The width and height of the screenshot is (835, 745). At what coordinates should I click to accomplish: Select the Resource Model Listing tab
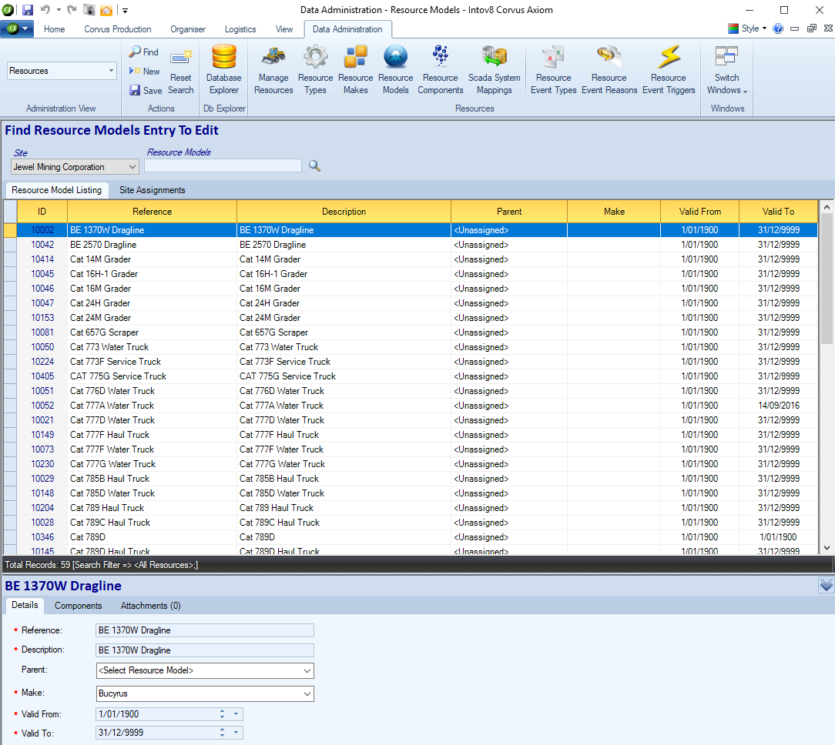click(56, 190)
